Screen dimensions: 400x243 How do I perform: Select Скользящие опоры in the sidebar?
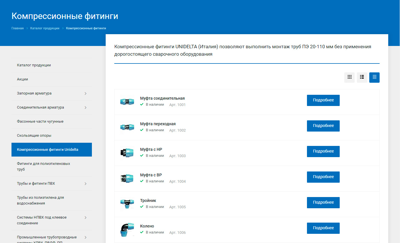point(34,136)
